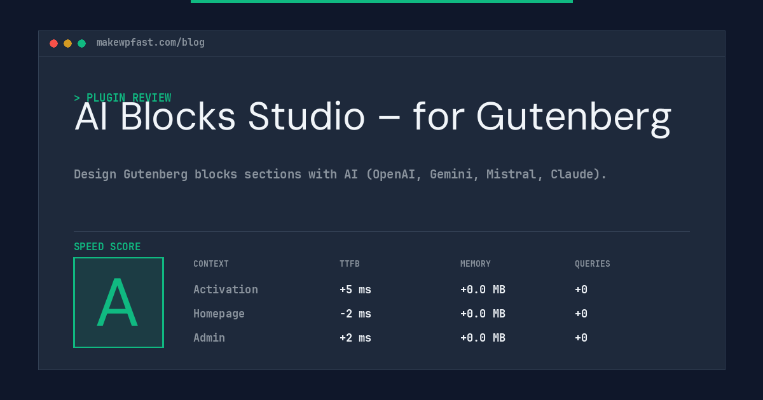Click the green window dot

(81, 43)
